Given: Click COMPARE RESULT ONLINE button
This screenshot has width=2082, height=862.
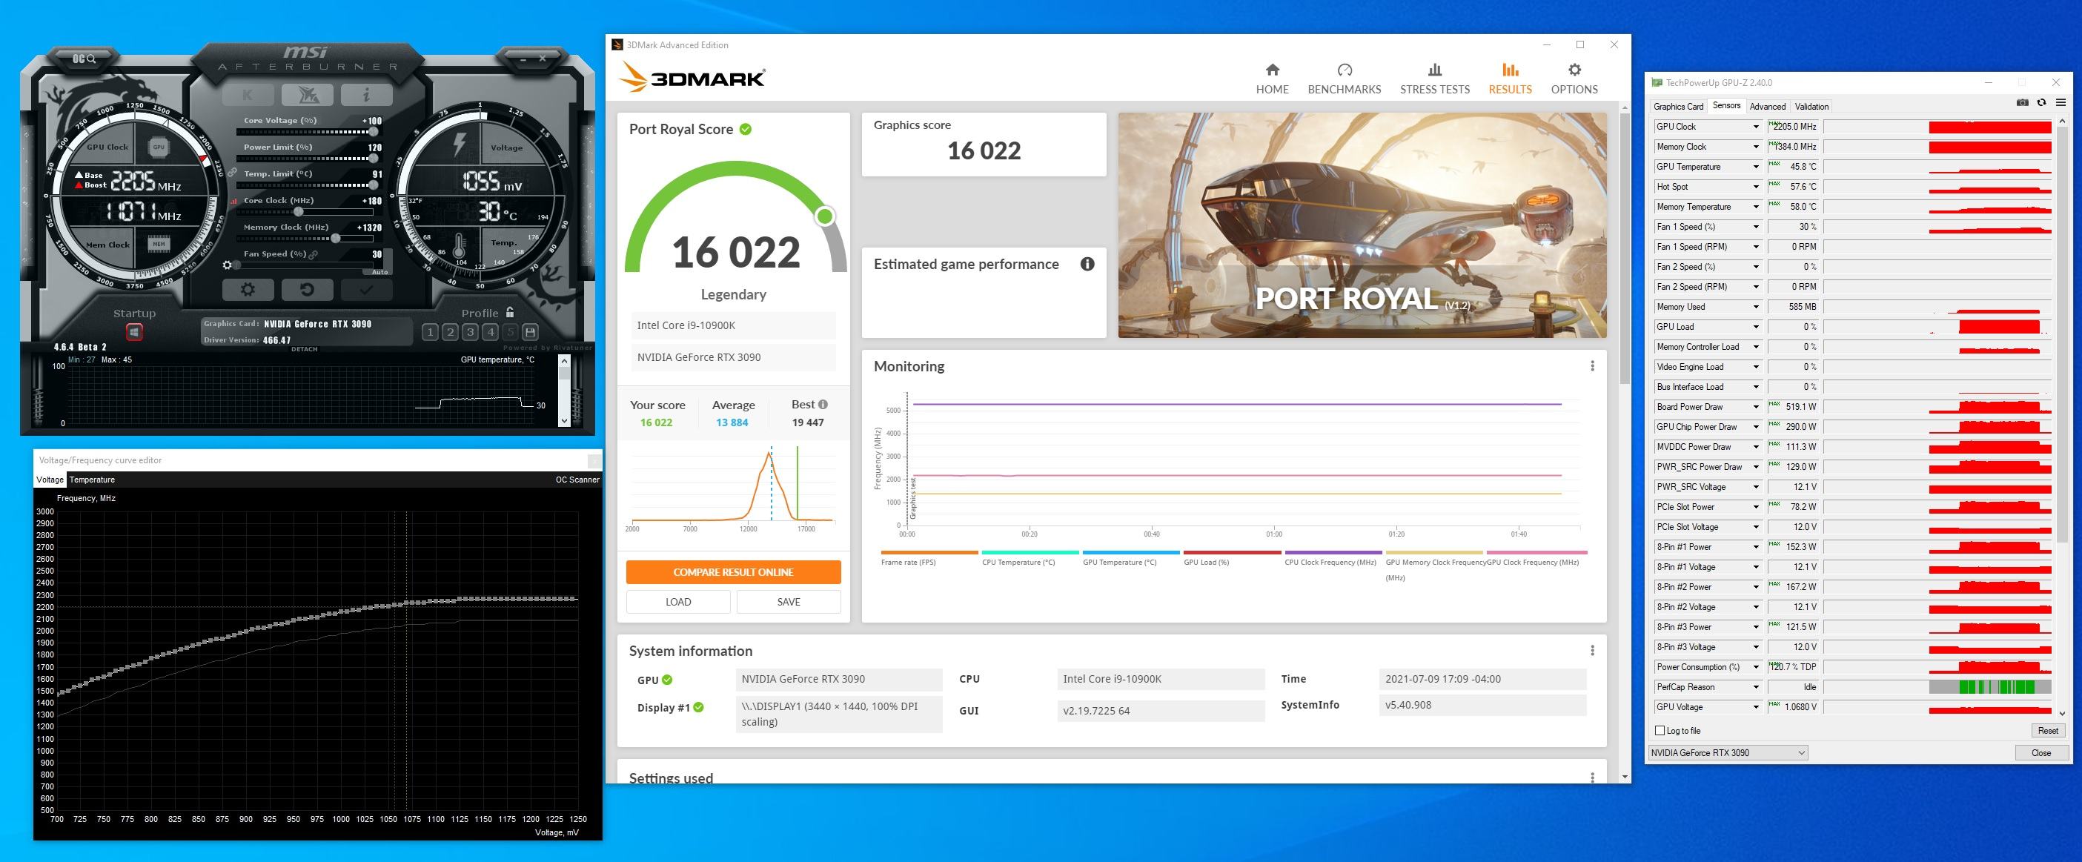Looking at the screenshot, I should [732, 572].
